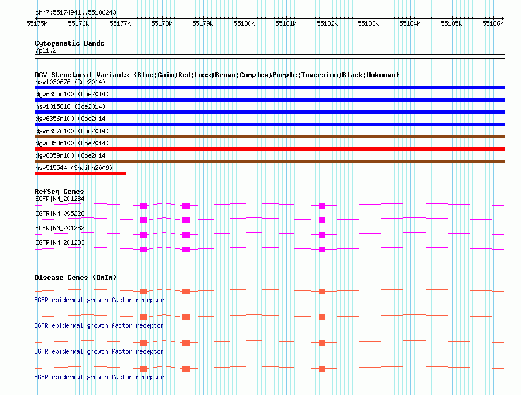
Task: Click the rightmost orange exon of the bottom OMIM gene
Action: (323, 369)
